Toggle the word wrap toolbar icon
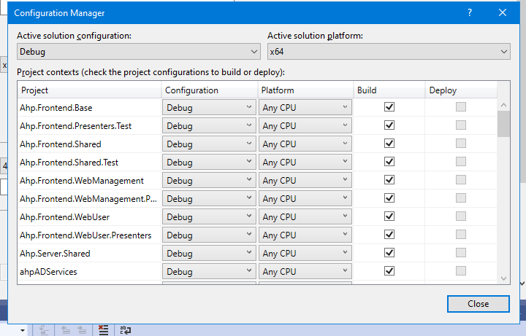 pos(125,329)
